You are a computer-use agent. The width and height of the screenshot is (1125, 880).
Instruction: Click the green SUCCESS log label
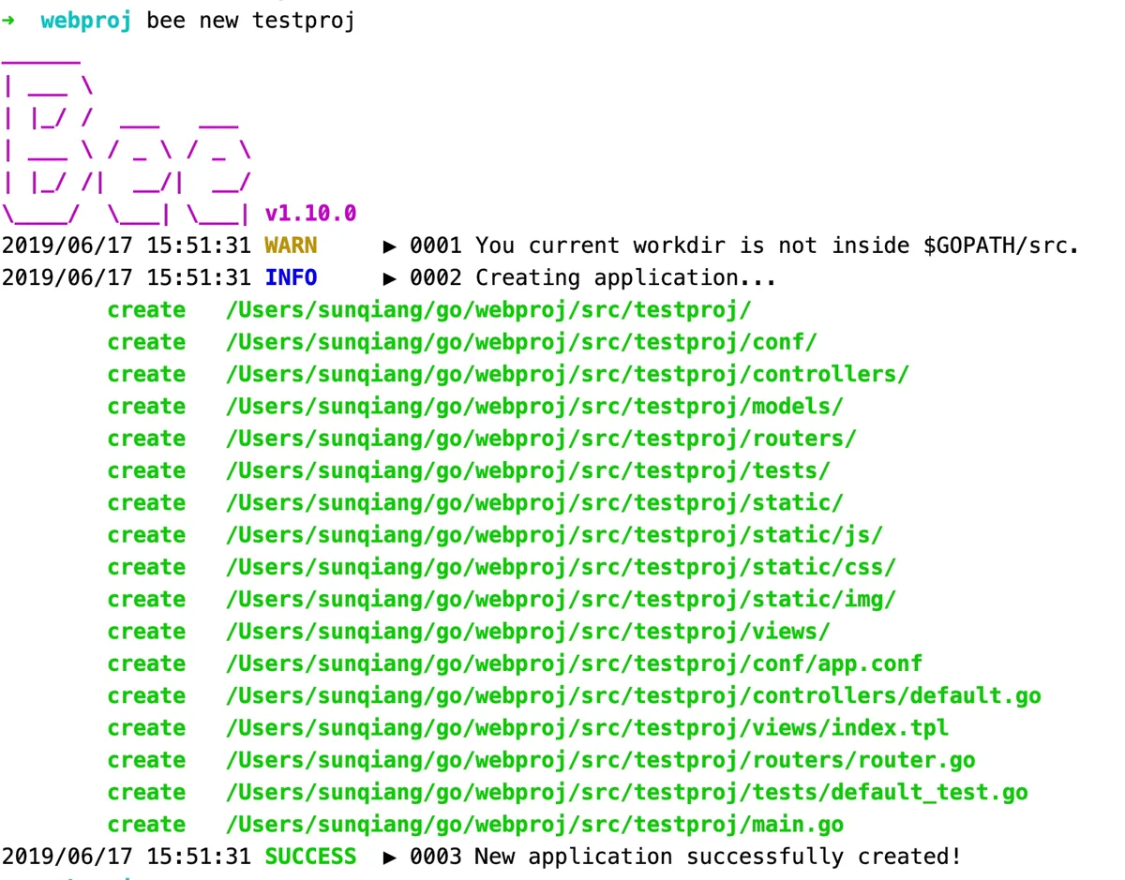pos(310,857)
